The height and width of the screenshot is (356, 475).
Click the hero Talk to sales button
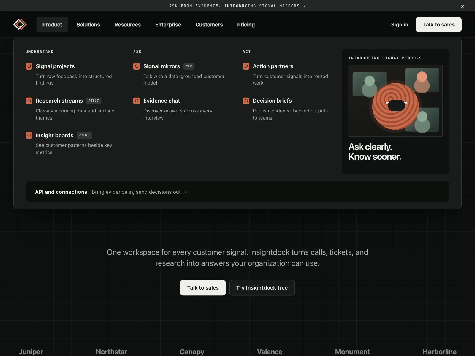(203, 288)
